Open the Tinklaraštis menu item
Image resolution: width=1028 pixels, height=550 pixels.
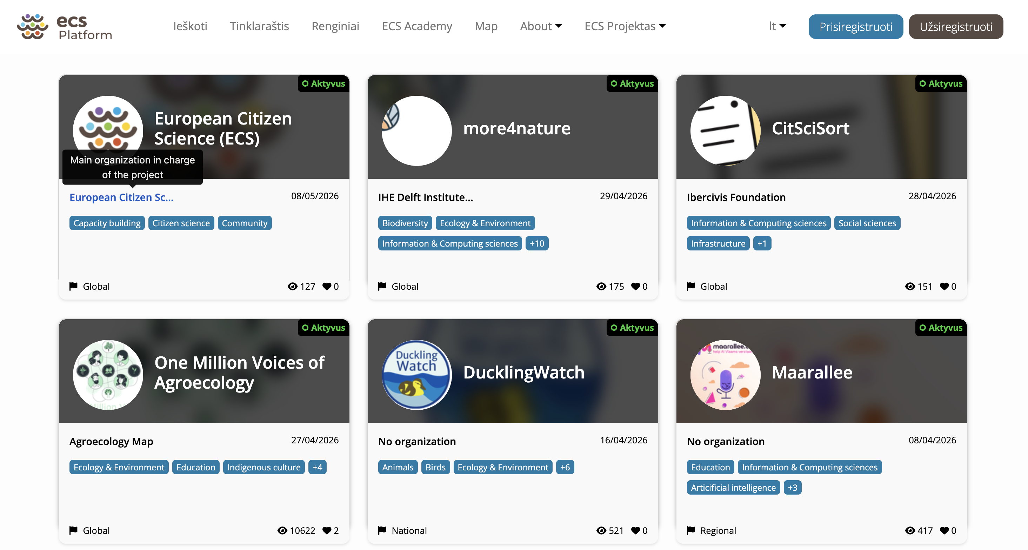259,26
